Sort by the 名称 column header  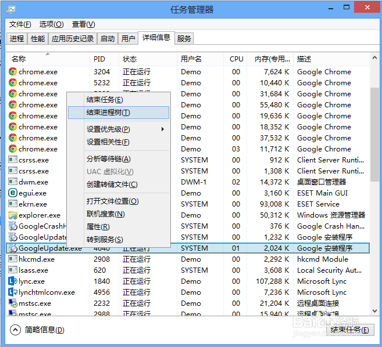(x=48, y=59)
